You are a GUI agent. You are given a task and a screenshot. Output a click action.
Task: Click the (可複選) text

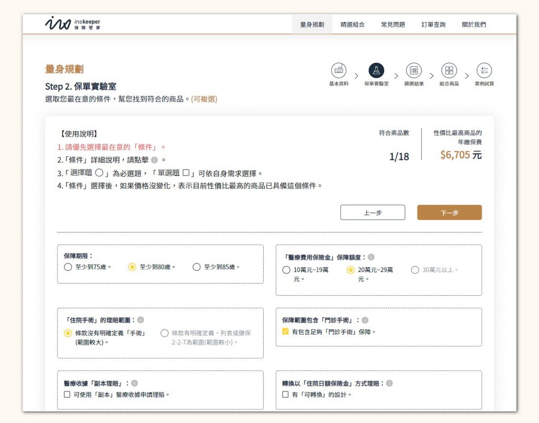(x=204, y=99)
